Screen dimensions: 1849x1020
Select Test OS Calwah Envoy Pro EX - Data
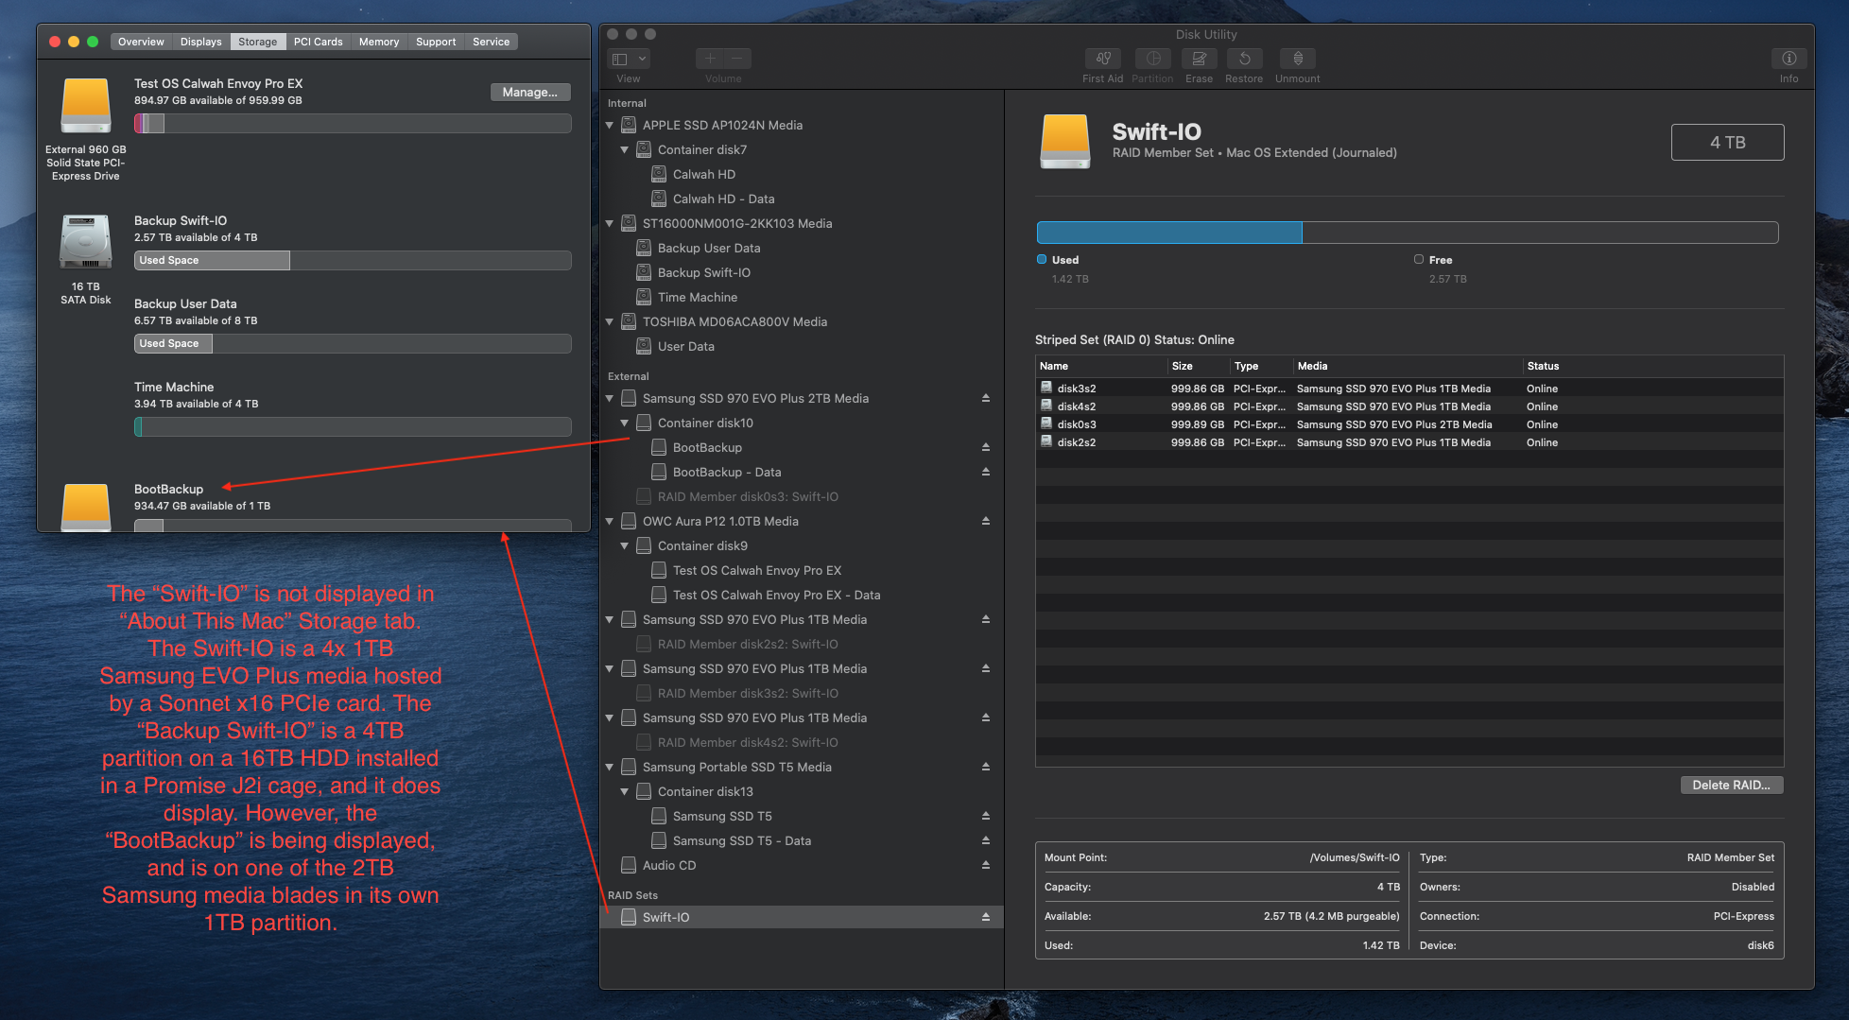point(776,595)
